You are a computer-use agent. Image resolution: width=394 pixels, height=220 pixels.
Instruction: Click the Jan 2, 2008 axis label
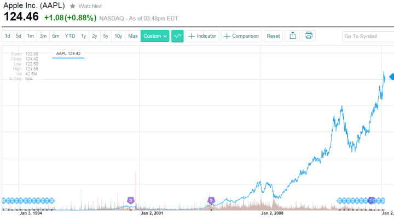272,213
